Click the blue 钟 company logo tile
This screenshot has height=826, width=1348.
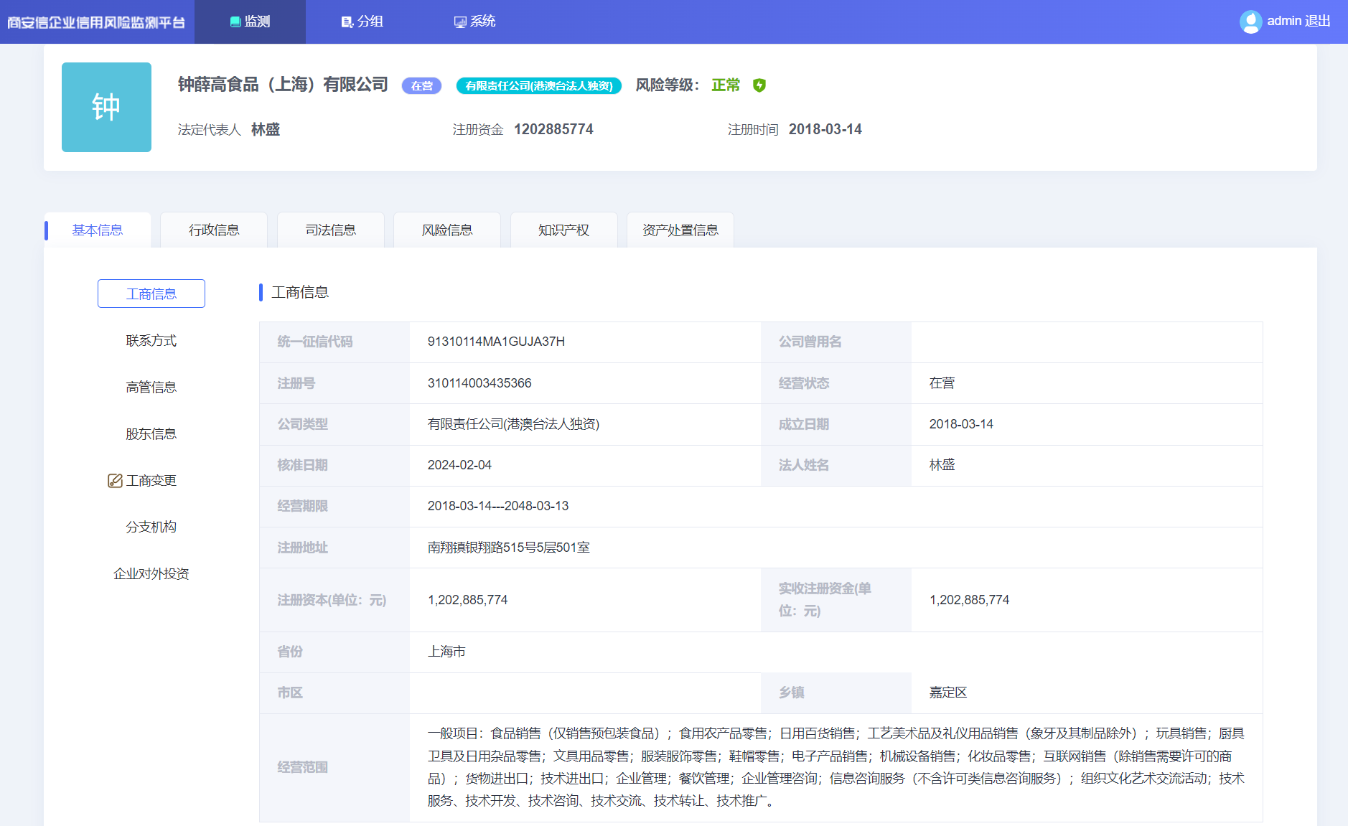pos(106,107)
